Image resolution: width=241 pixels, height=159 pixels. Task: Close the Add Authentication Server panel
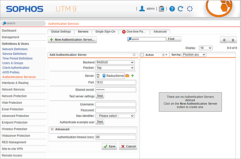coord(134,55)
